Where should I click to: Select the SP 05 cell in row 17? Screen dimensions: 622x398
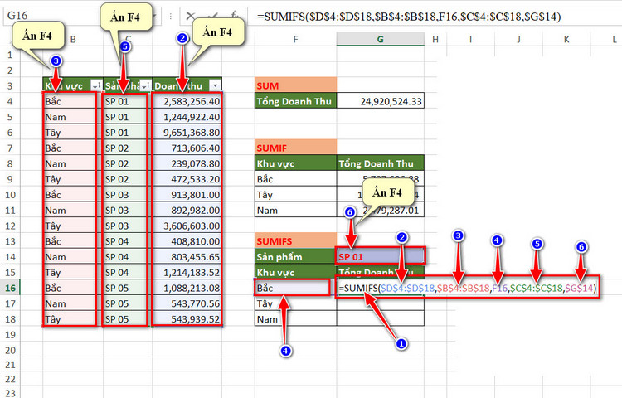click(128, 303)
